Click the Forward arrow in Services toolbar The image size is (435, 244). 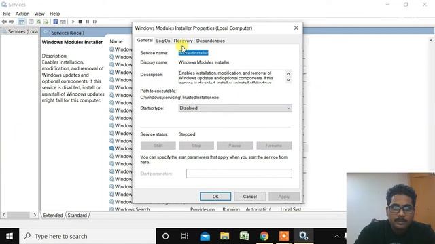coord(12,22)
